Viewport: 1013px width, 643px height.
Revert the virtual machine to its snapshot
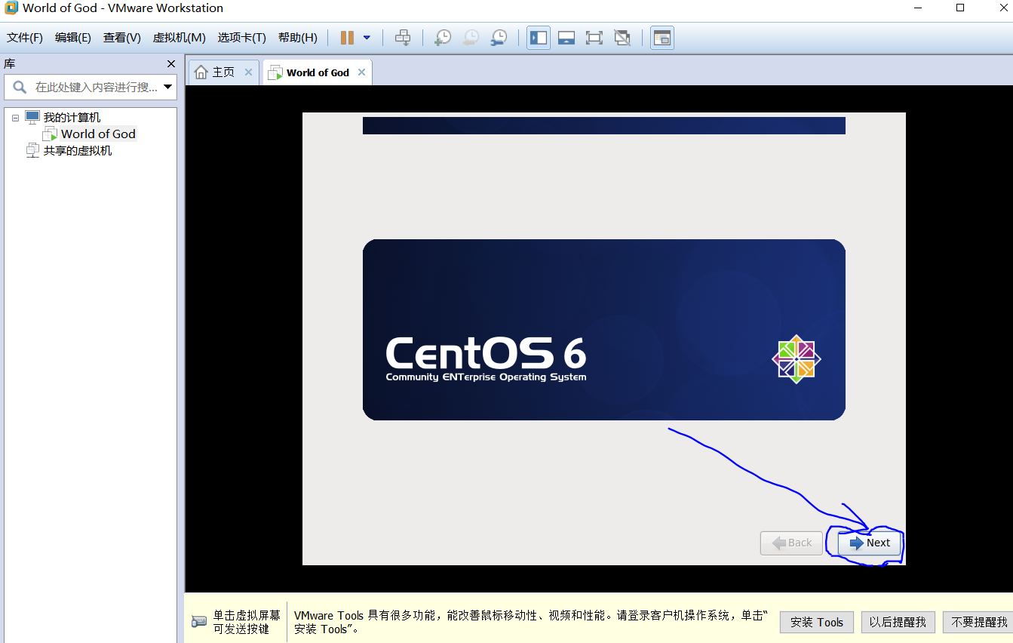point(471,38)
